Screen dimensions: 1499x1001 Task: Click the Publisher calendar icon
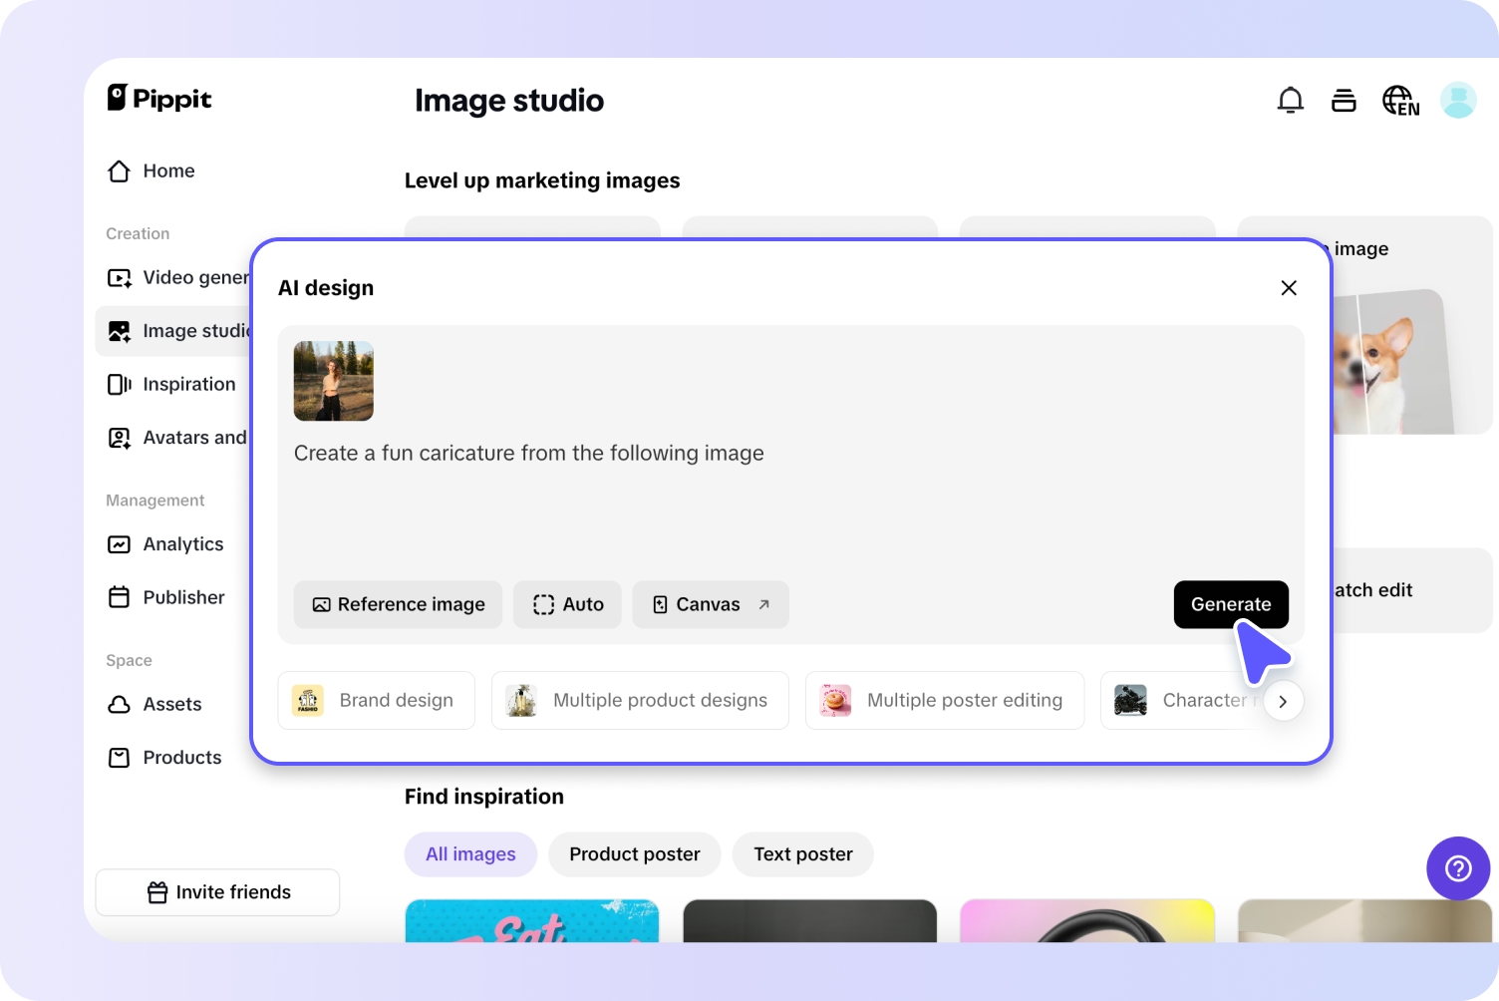(x=120, y=597)
